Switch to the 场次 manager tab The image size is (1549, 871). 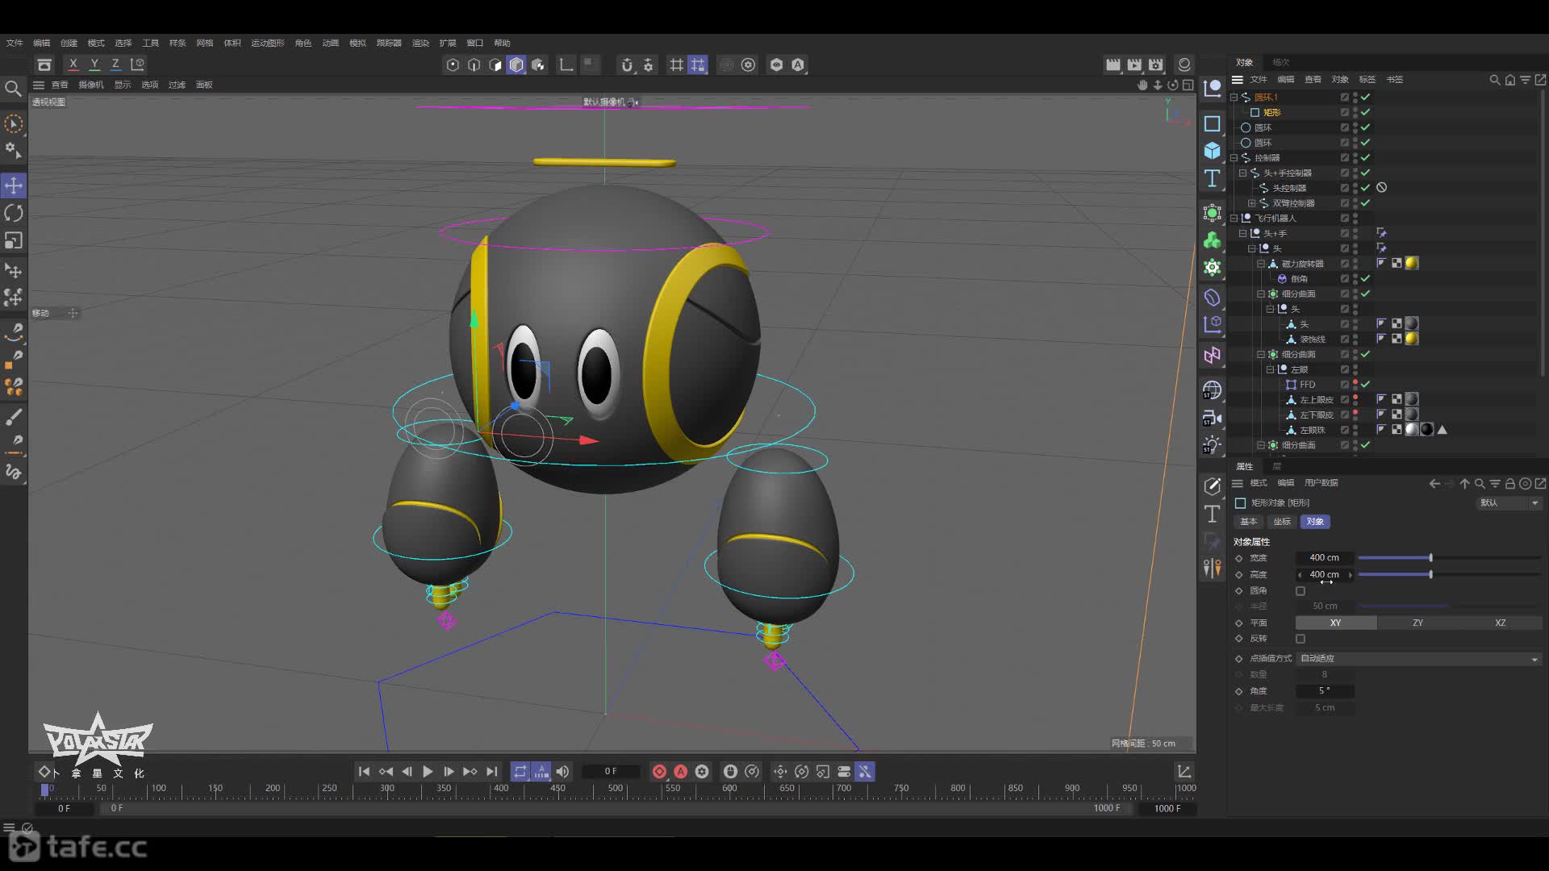pyautogui.click(x=1280, y=62)
